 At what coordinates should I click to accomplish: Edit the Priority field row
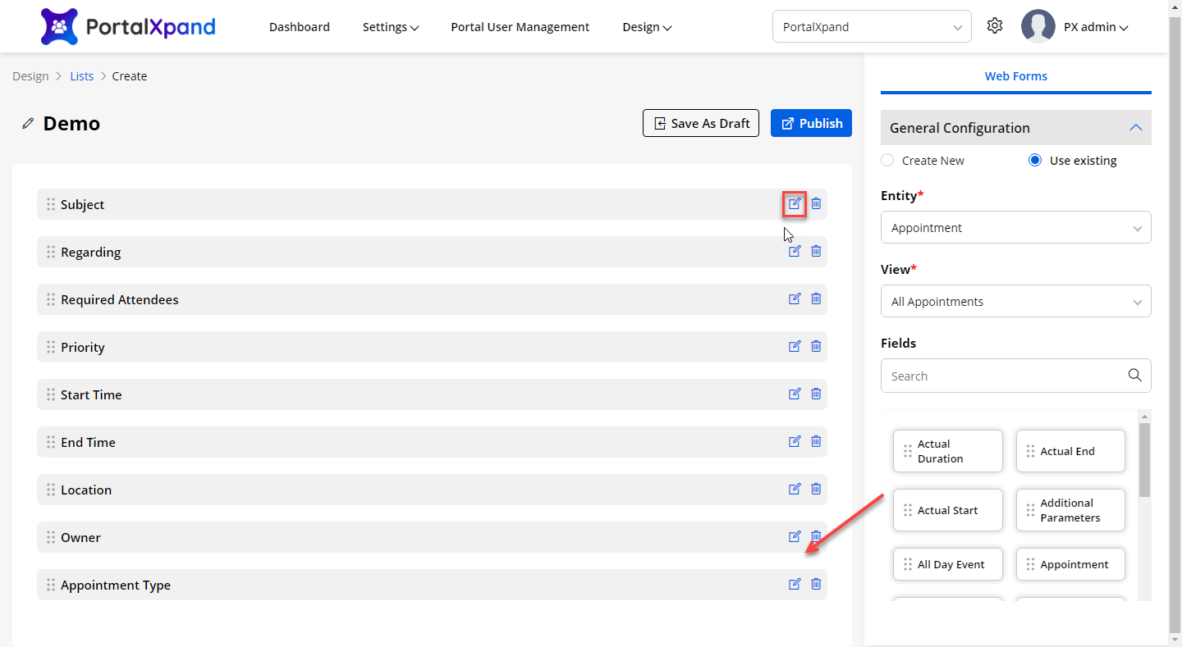(x=795, y=346)
